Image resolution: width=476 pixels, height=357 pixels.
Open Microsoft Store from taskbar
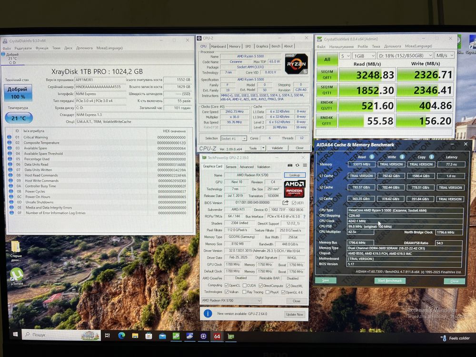(149, 336)
